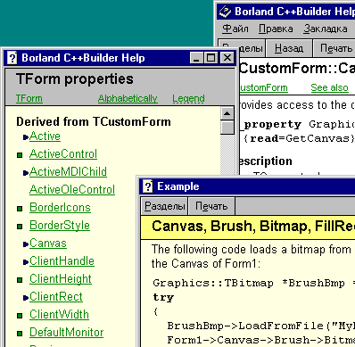Click the scroll up arrow in TForm properties list
The width and height of the screenshot is (355, 347).
(x=227, y=113)
